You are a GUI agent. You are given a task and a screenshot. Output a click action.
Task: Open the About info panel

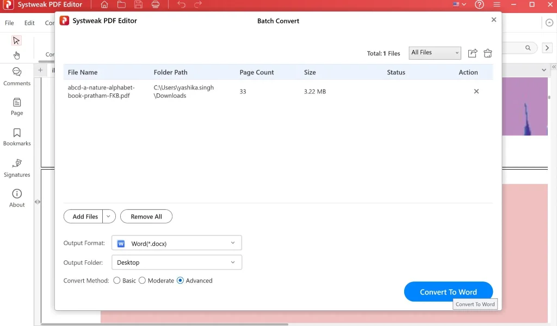17,198
